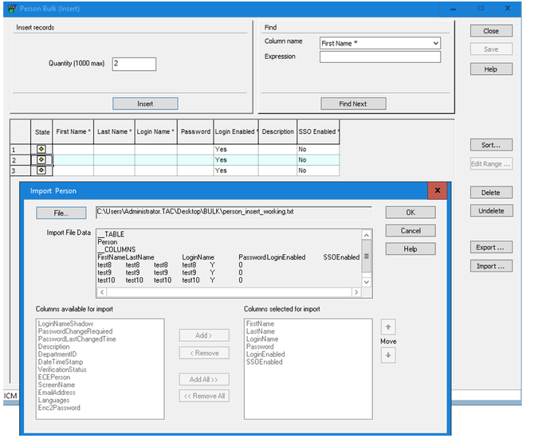Viewport: 538px width, 438px height.
Task: Click the Description column header
Action: (277, 131)
